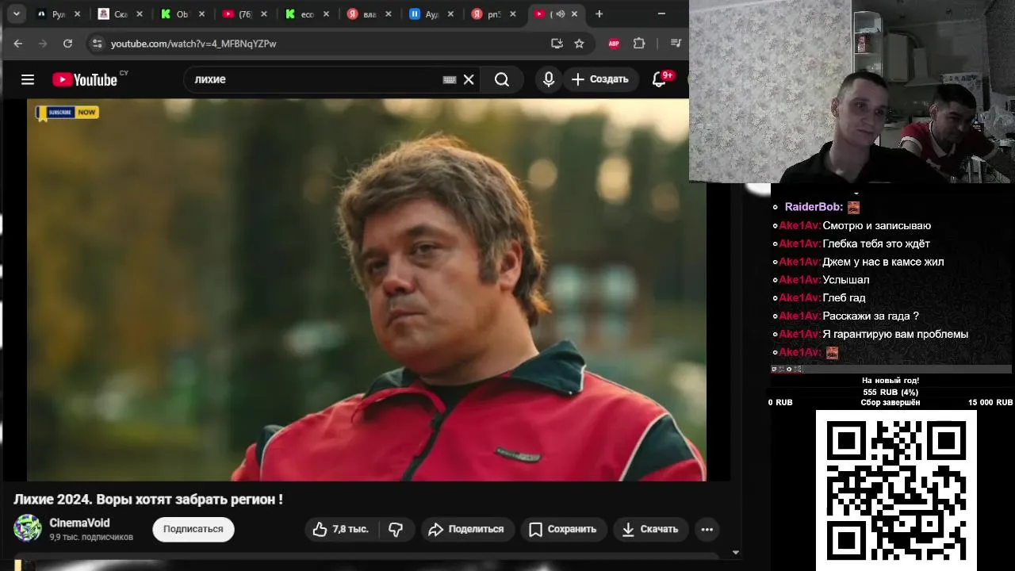Close the Рул tab

(x=77, y=14)
